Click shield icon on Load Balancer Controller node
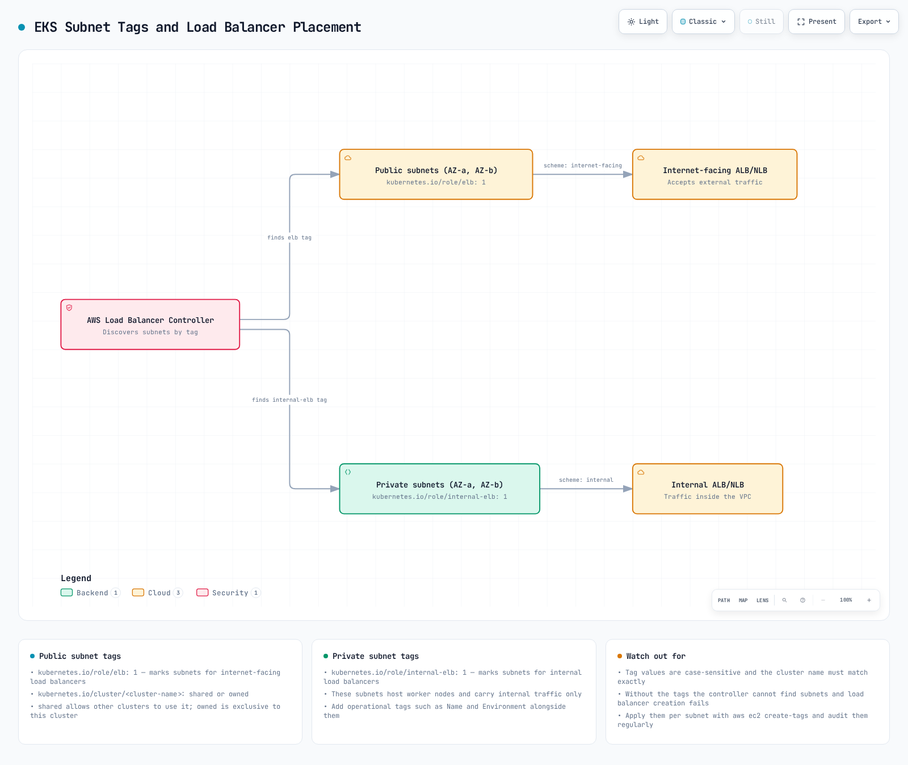The width and height of the screenshot is (908, 765). coord(69,308)
